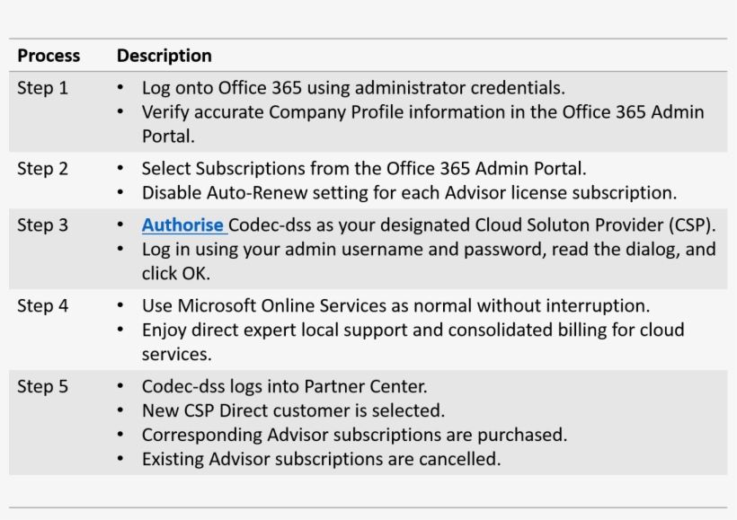Click the 'Codec-dss logs into Partner Center' line
The height and width of the screenshot is (520, 737).
(x=284, y=387)
